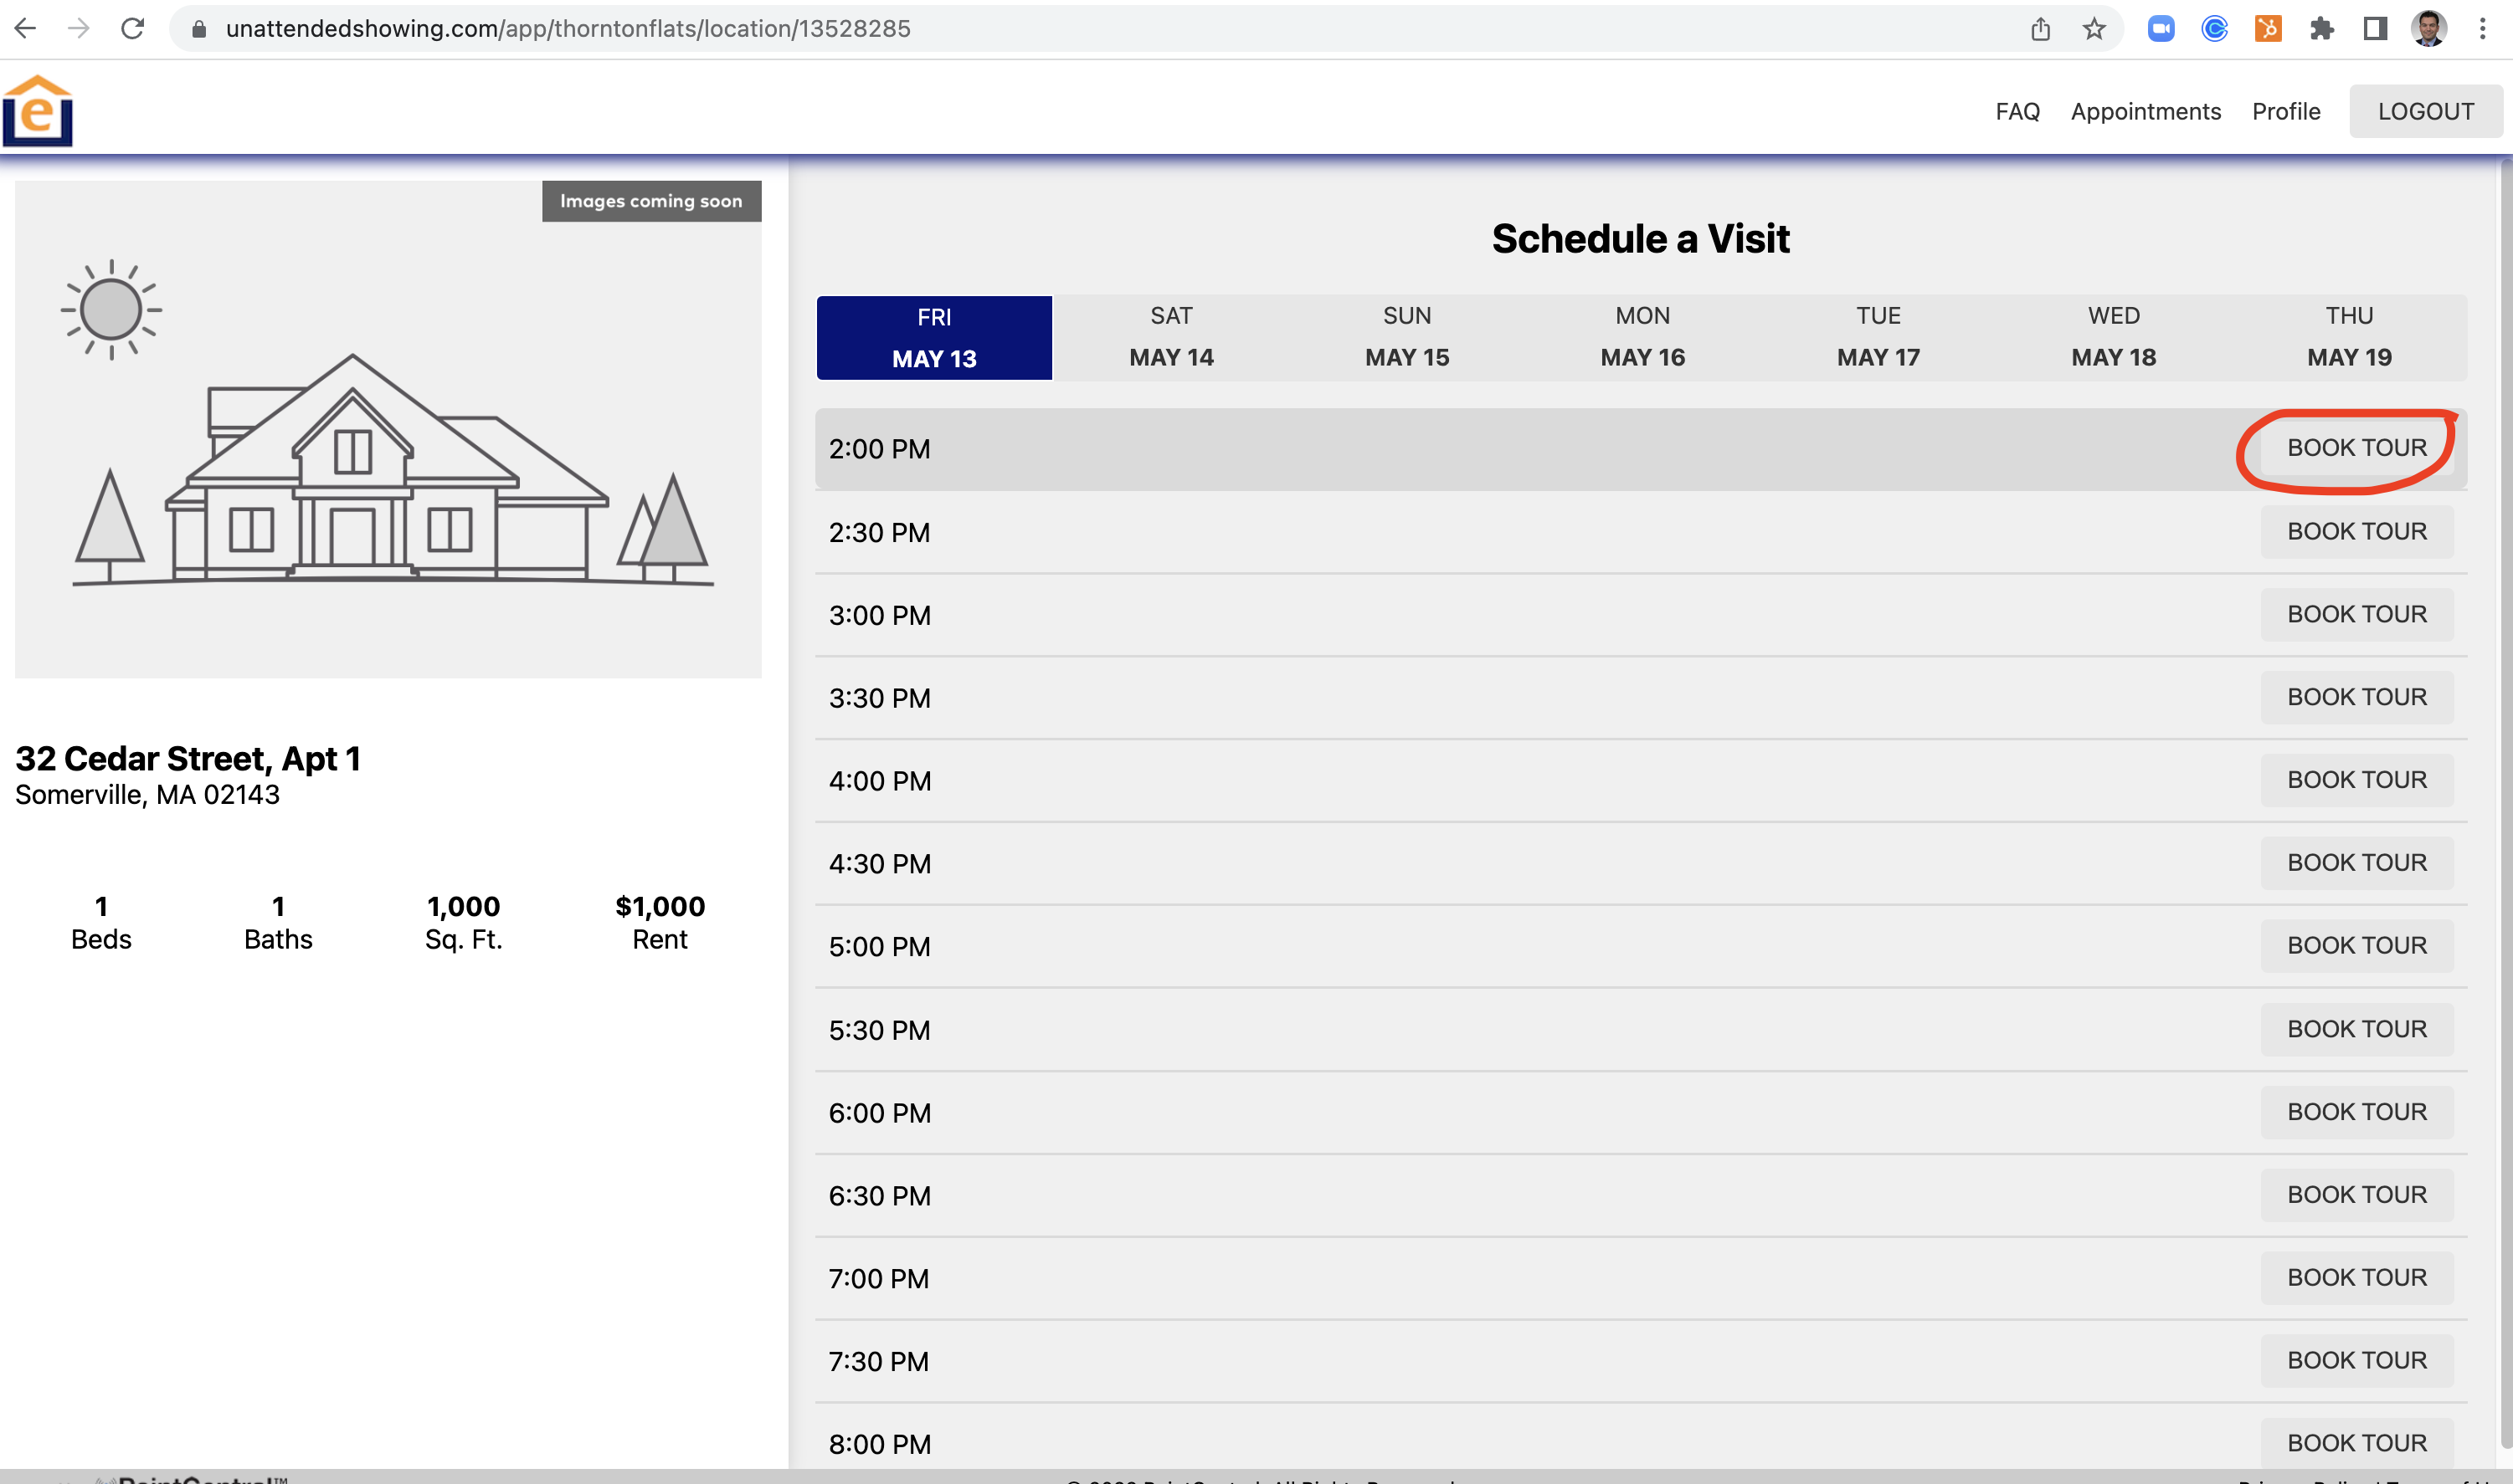
Task: Toggle the browser side panel icon
Action: (2375, 29)
